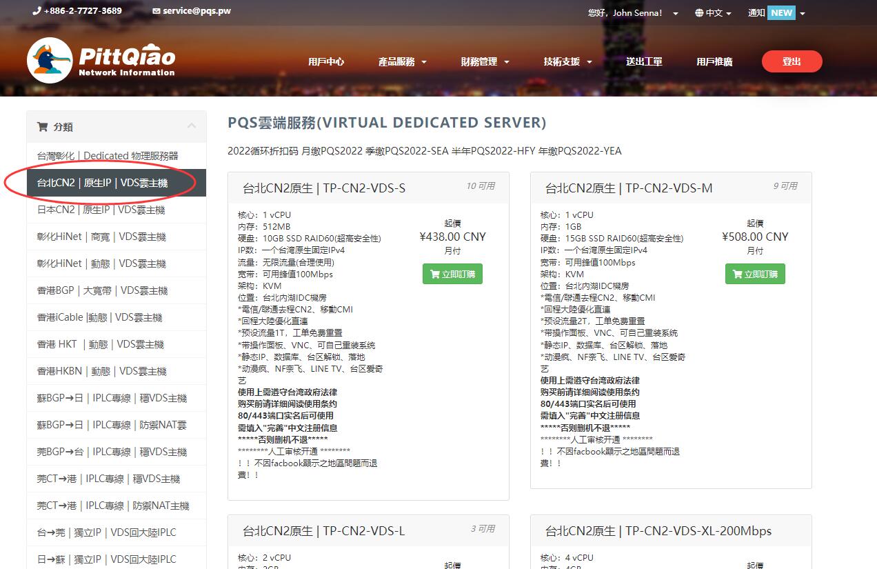The width and height of the screenshot is (877, 569).
Task: Select 台北CN2 原生IP VDS雲主機 category
Action: pyautogui.click(x=117, y=183)
